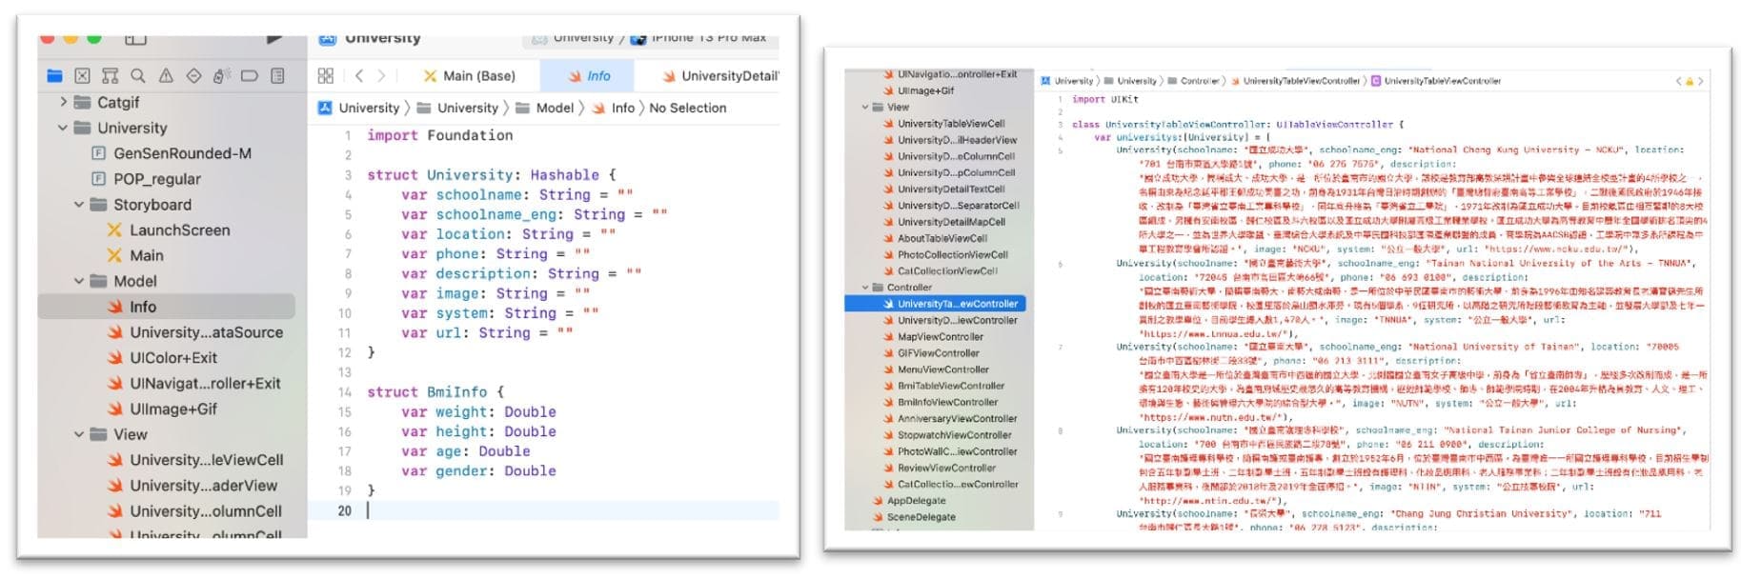This screenshot has width=1741, height=579.
Task: Collapse the View group in right navigator
Action: 865,108
